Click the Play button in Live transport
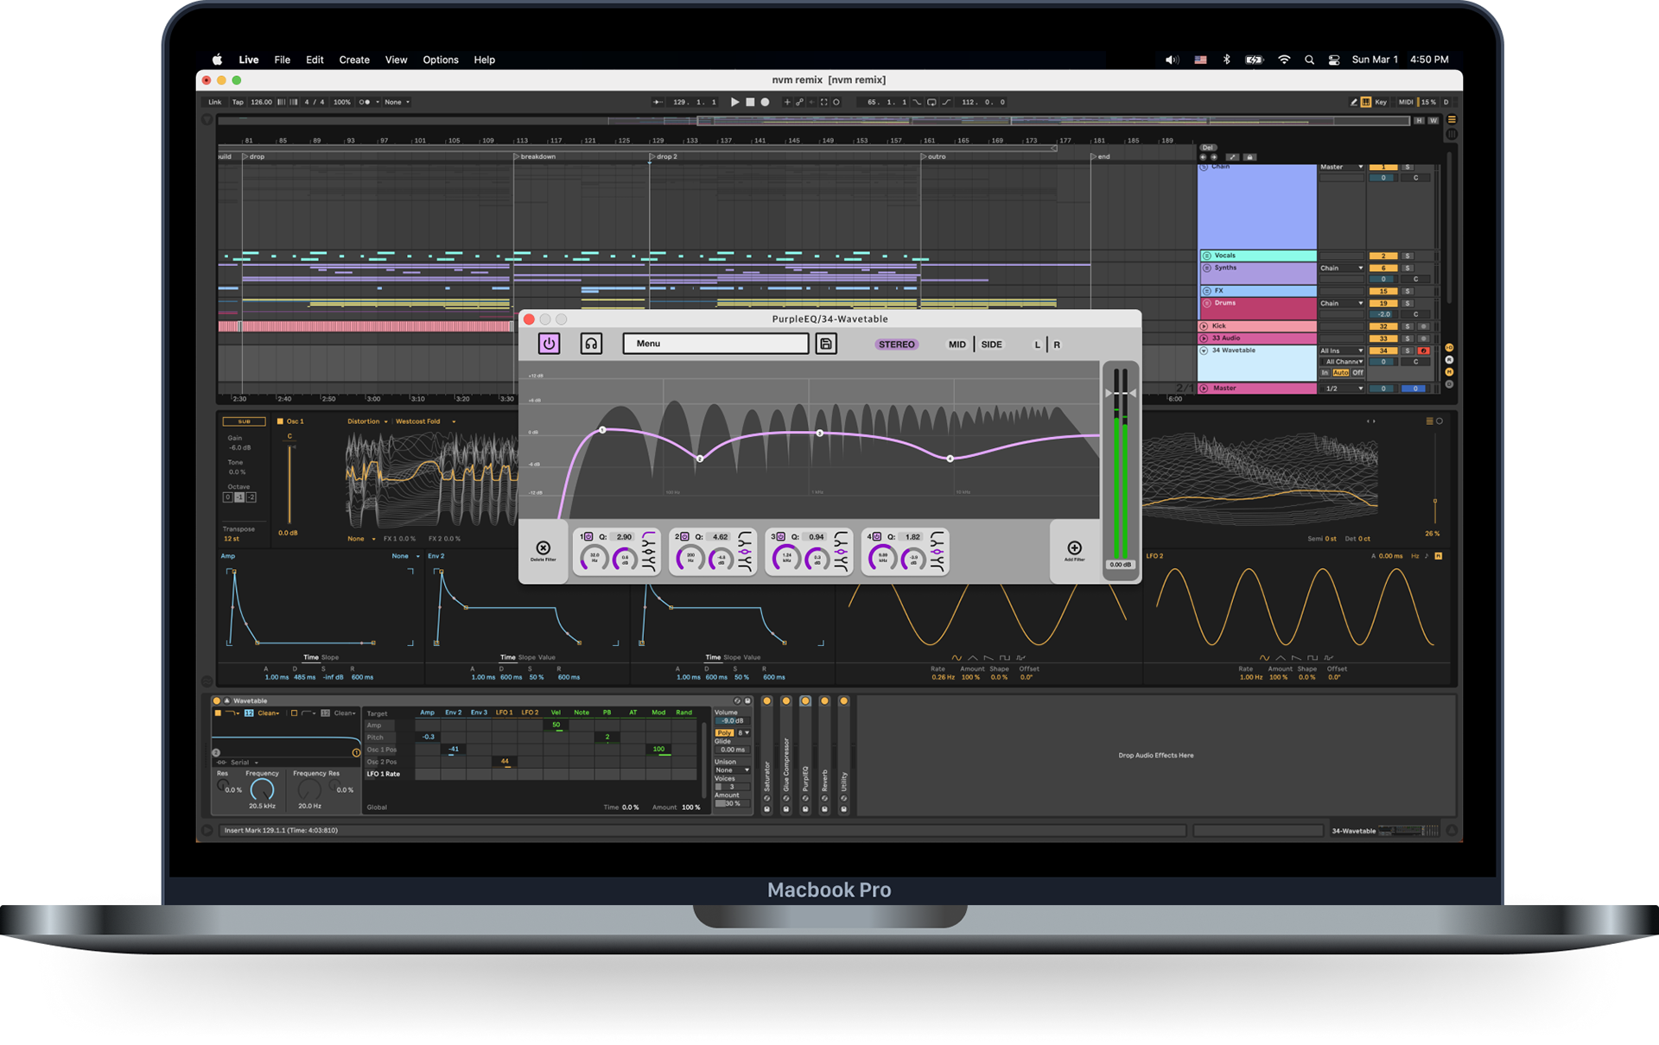The height and width of the screenshot is (1045, 1659). (735, 102)
